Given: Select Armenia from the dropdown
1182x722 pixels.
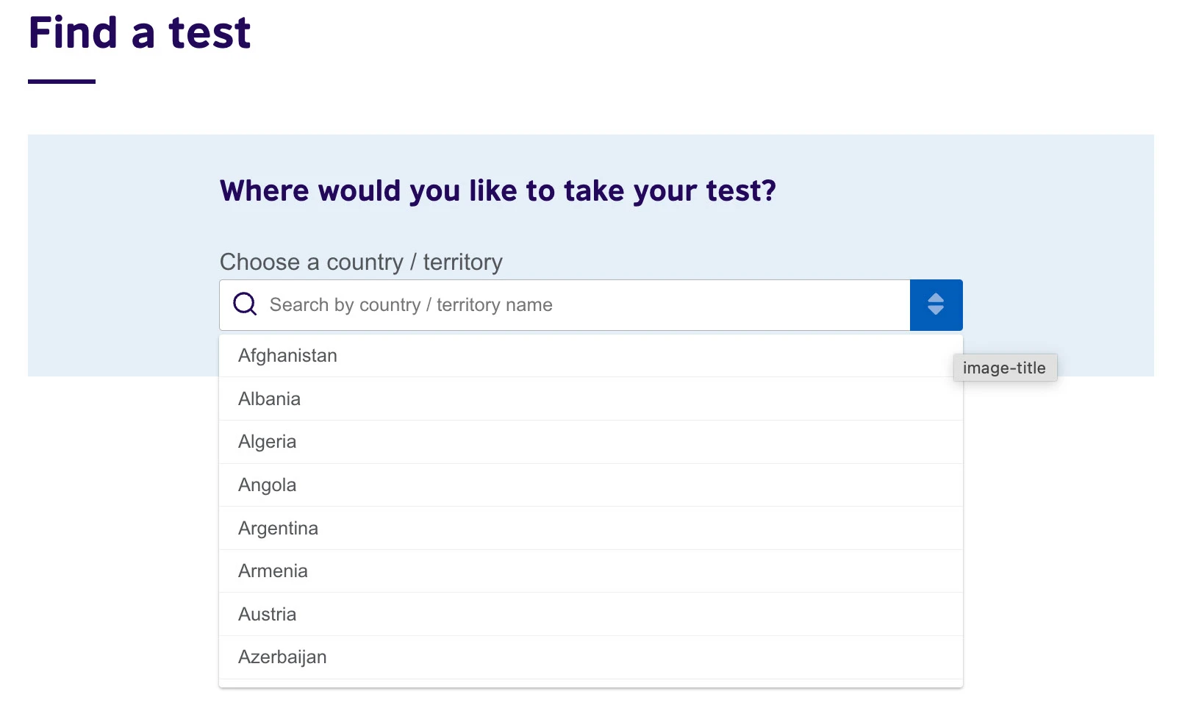Looking at the screenshot, I should pos(273,571).
